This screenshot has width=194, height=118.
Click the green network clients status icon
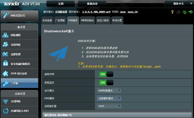185,12
